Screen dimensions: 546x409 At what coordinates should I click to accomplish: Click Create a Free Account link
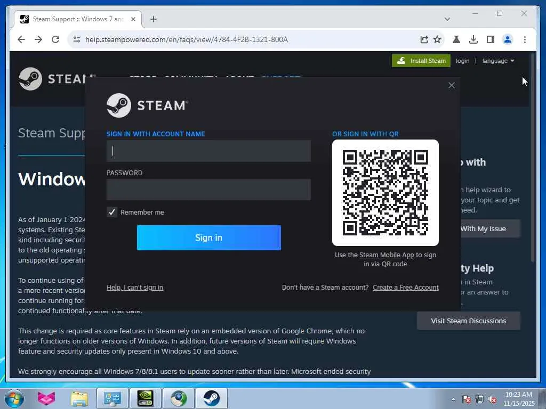pos(406,287)
